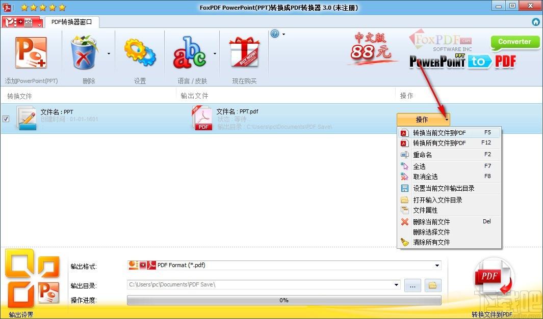This screenshot has height=319, width=543.
Task: Click the blue help question mark icon
Action: [275, 34]
